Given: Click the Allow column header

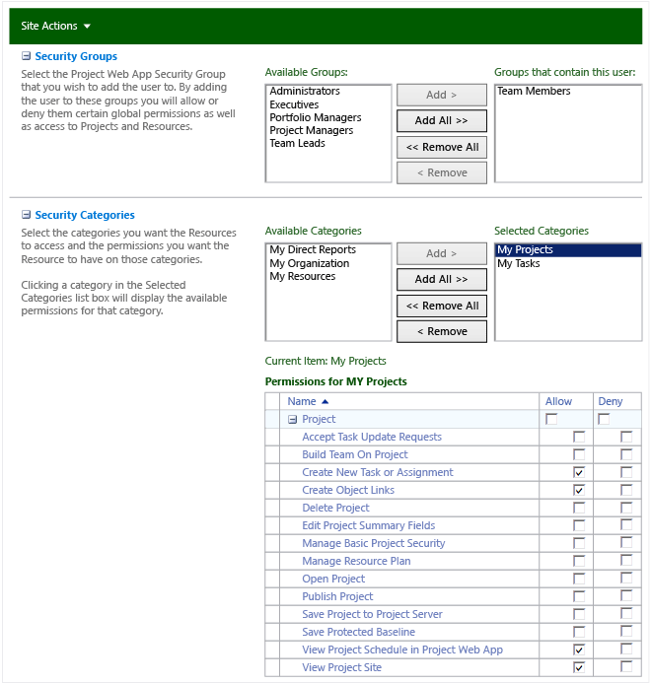Looking at the screenshot, I should click(x=558, y=401).
